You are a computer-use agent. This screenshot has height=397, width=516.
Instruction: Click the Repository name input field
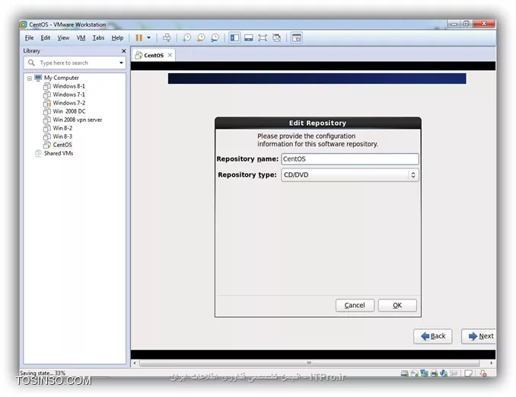[350, 159]
